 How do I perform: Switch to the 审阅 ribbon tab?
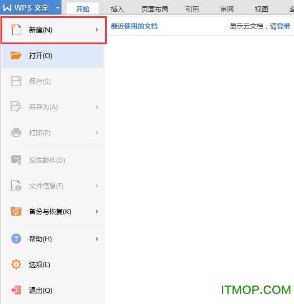(227, 9)
